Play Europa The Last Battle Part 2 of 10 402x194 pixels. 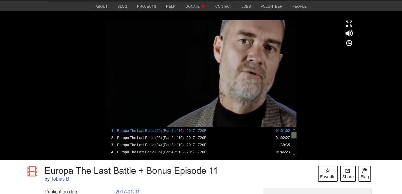click(x=200, y=138)
